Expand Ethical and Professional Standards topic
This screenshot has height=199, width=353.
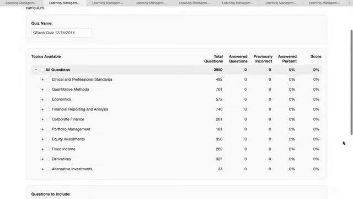point(42,80)
